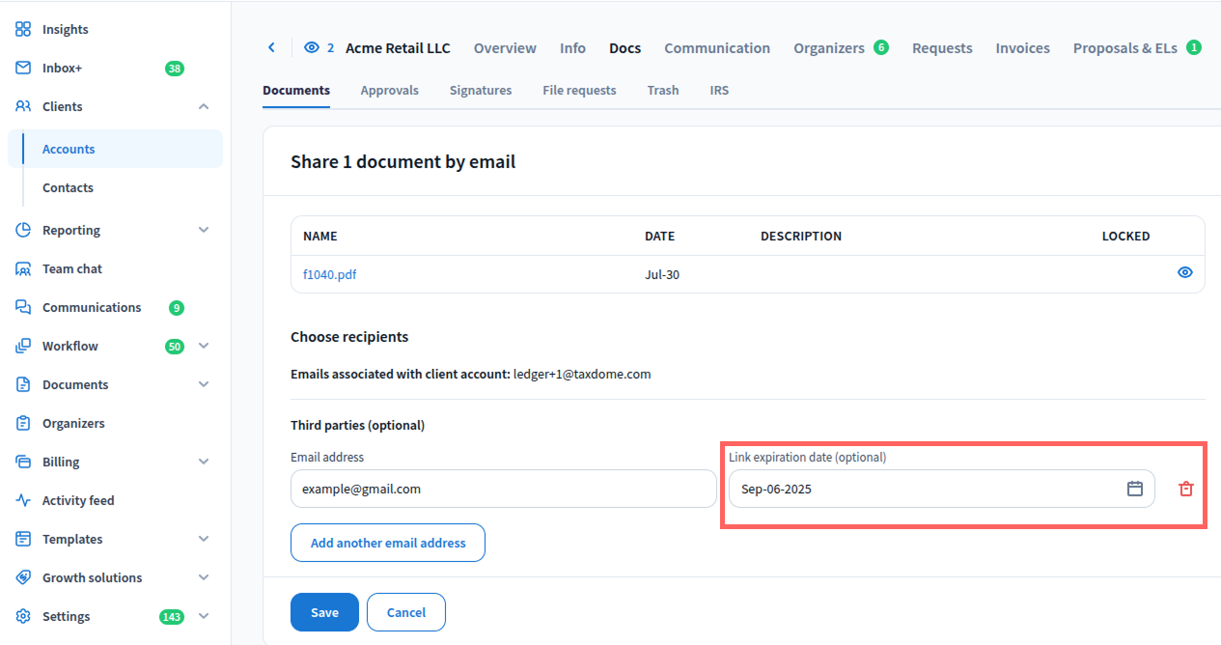Click Add another email address button

click(x=387, y=543)
